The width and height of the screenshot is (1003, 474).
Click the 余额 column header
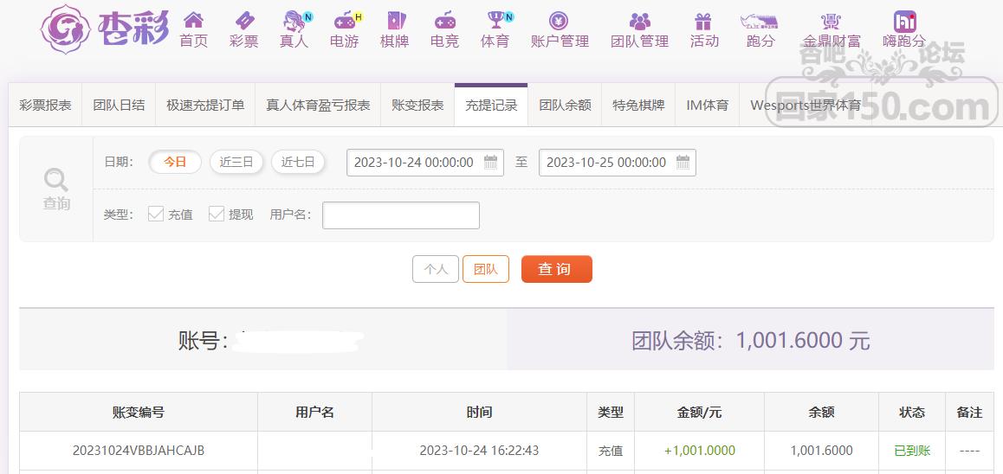point(821,412)
